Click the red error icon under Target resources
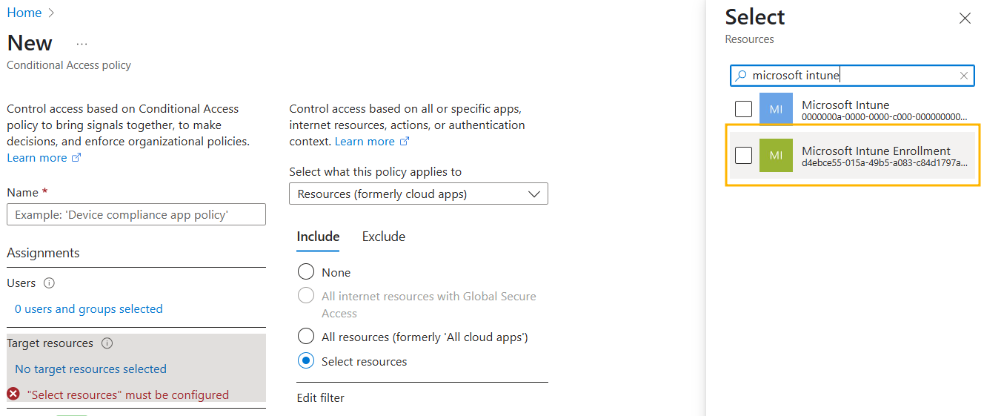The image size is (984, 416). (x=13, y=394)
